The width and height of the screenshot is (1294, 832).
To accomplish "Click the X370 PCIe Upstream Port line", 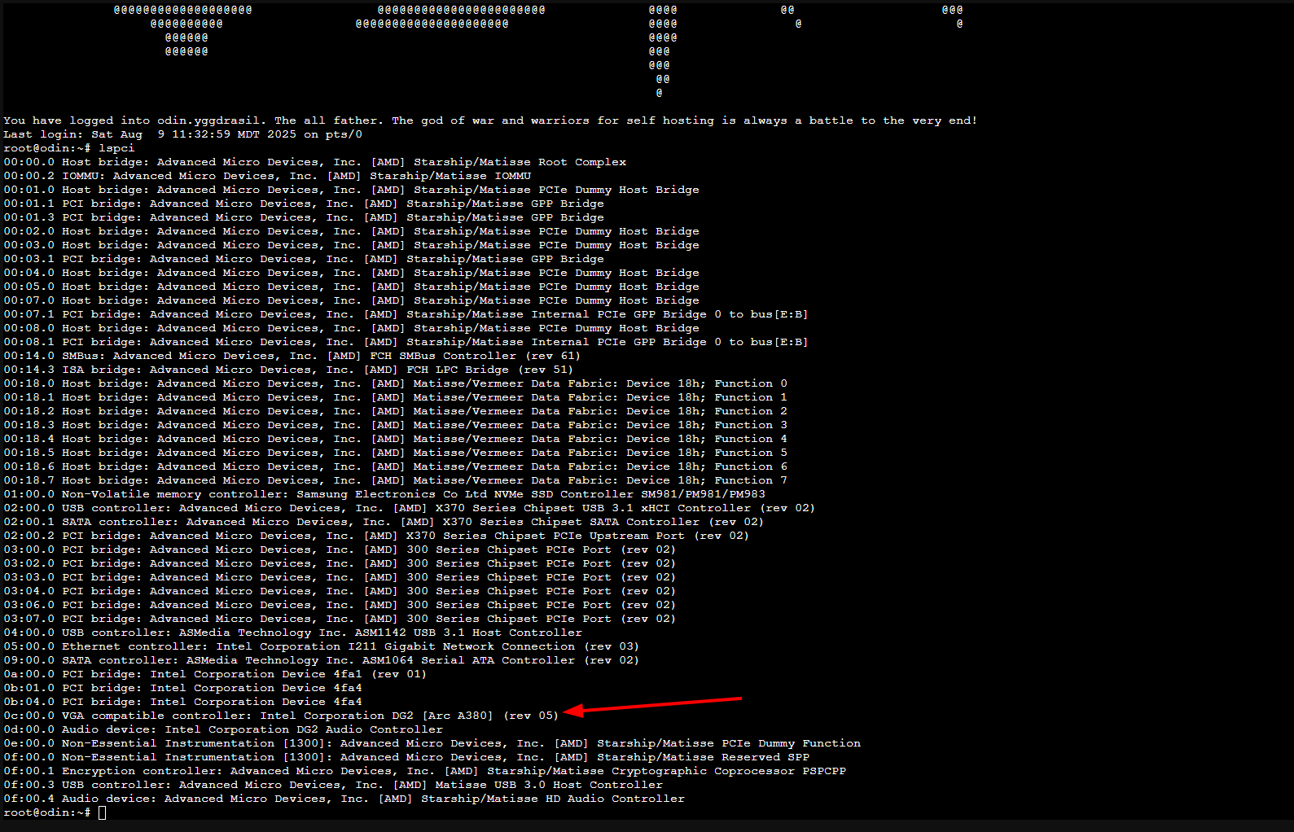I will pyautogui.click(x=376, y=536).
